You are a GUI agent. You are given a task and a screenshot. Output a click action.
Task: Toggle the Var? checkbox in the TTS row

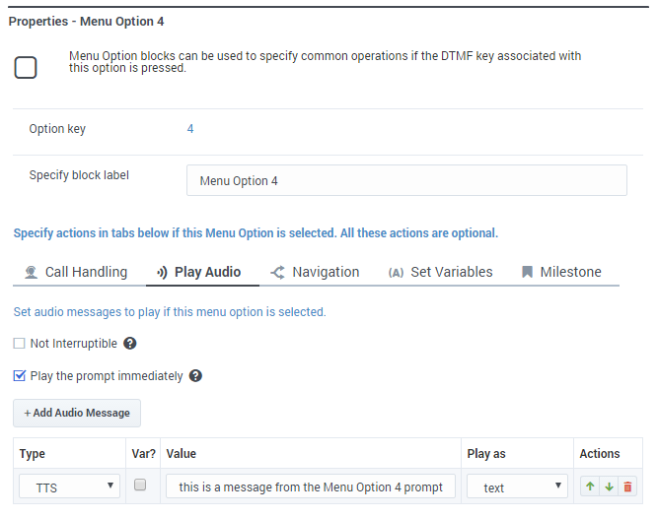(140, 486)
